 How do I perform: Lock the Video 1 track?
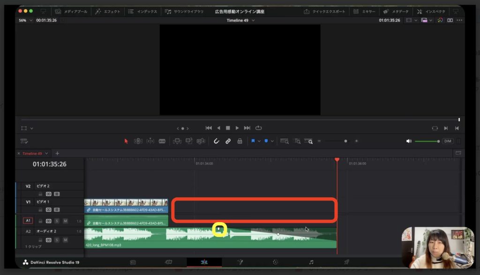click(x=40, y=210)
